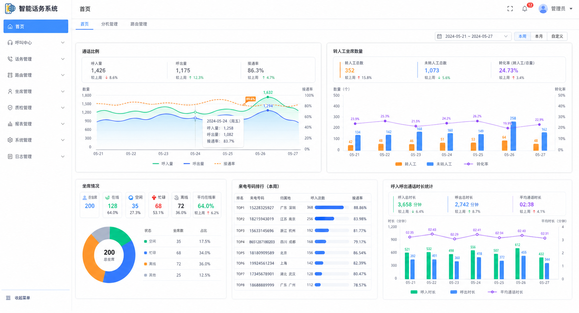Select the 本月 time range button
This screenshot has height=313, width=579.
click(x=539, y=36)
